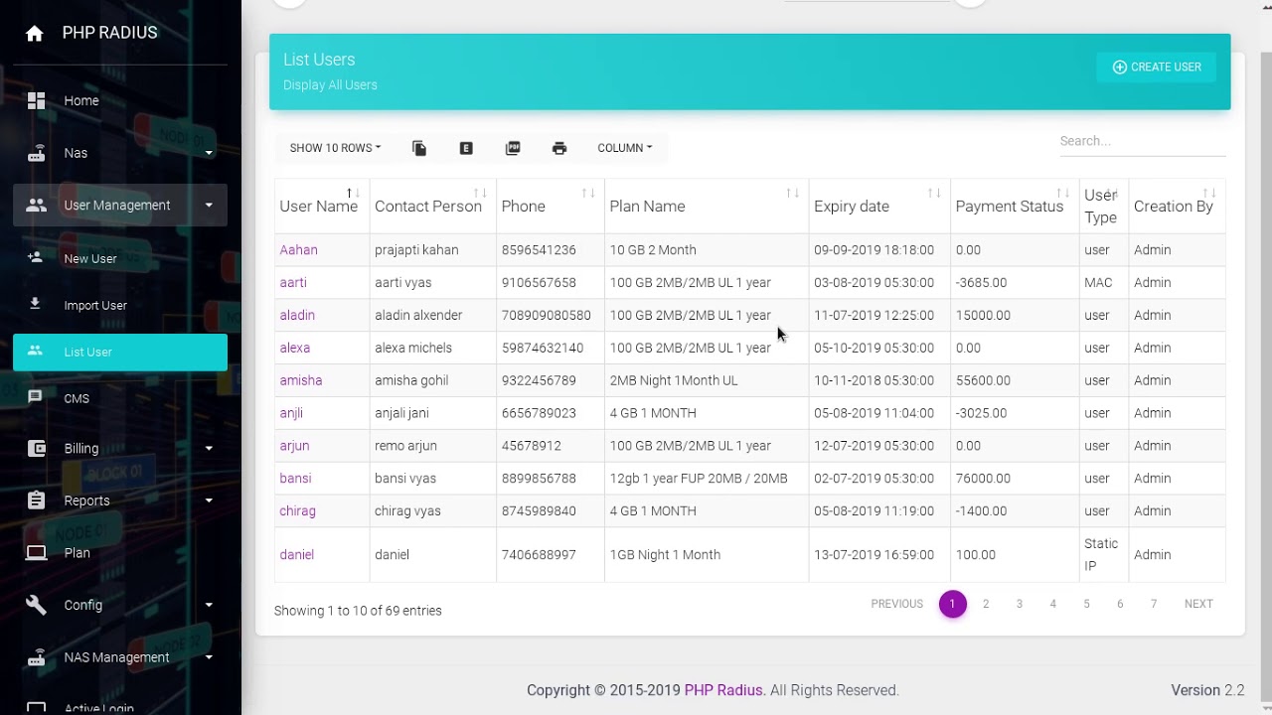Click the CMS chat icon in sidebar
Image resolution: width=1272 pixels, height=715 pixels.
pos(35,397)
